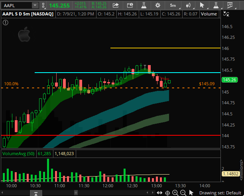The image size is (244, 196).
Task: Click the $145.09 orange price label
Action: coord(207,84)
